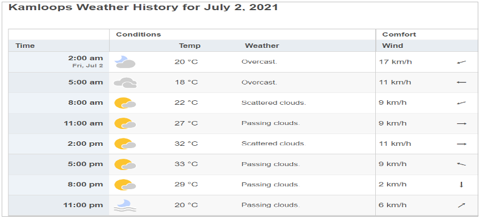Click the Time column header
The height and width of the screenshot is (219, 480).
click(25, 46)
